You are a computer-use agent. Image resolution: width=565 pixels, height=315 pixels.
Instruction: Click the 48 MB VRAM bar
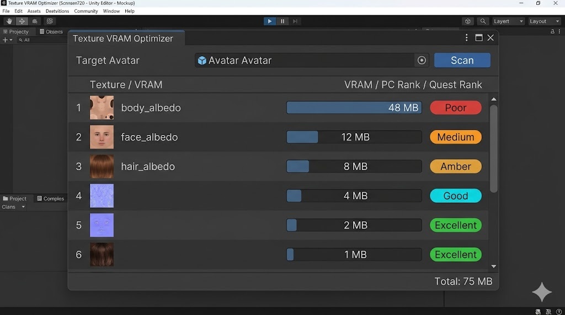point(354,107)
